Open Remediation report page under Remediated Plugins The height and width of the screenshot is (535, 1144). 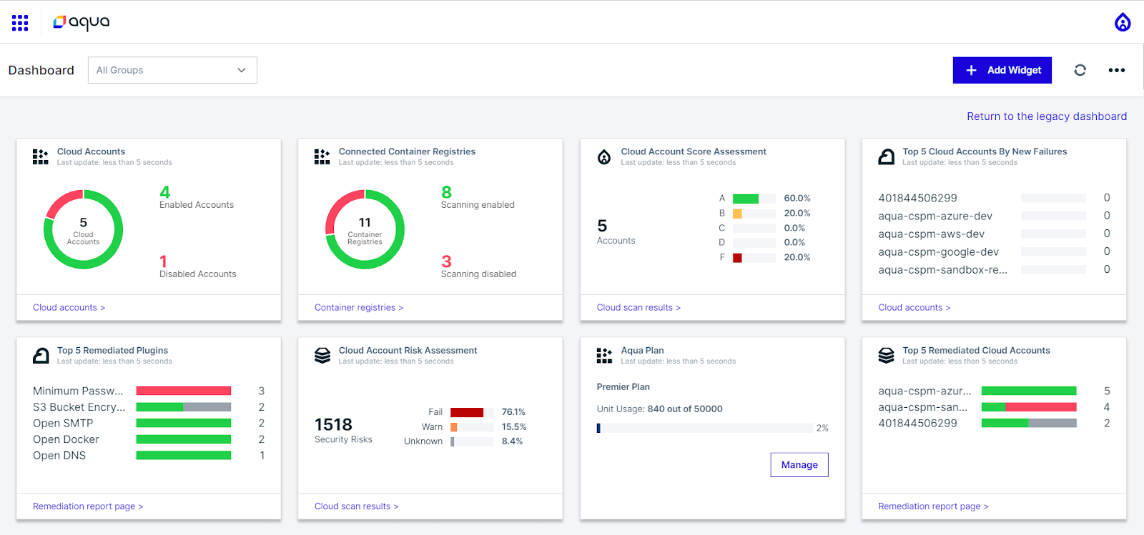[x=88, y=506]
